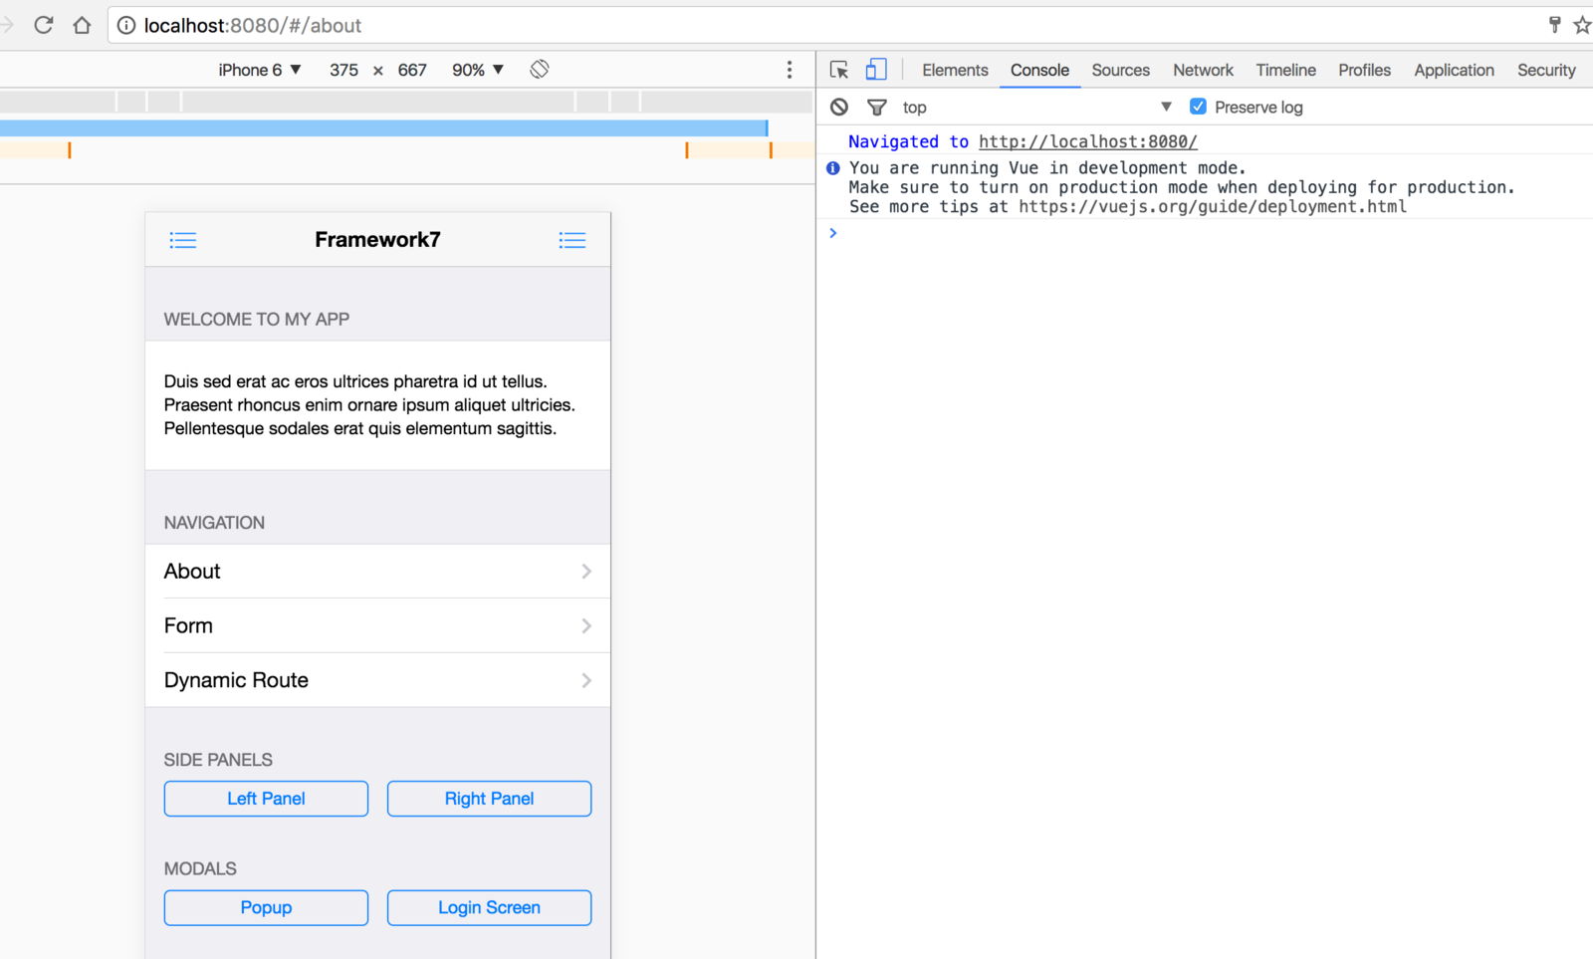Screen dimensions: 1593x959
Task: Open left panel via navbar menu icon
Action: 183,240
